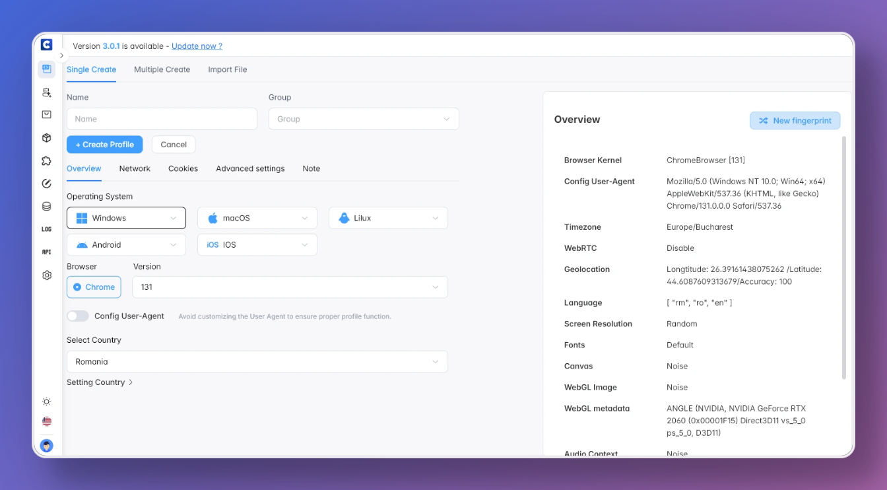Click the US flag language icon
The height and width of the screenshot is (490, 887).
point(46,421)
